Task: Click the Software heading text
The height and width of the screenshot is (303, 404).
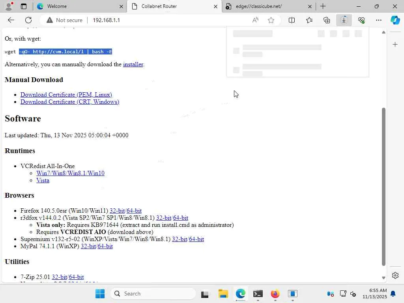Action: (22, 118)
